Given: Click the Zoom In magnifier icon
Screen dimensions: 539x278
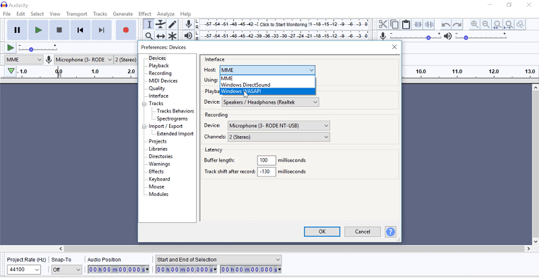Looking at the screenshot, I should 474,25.
